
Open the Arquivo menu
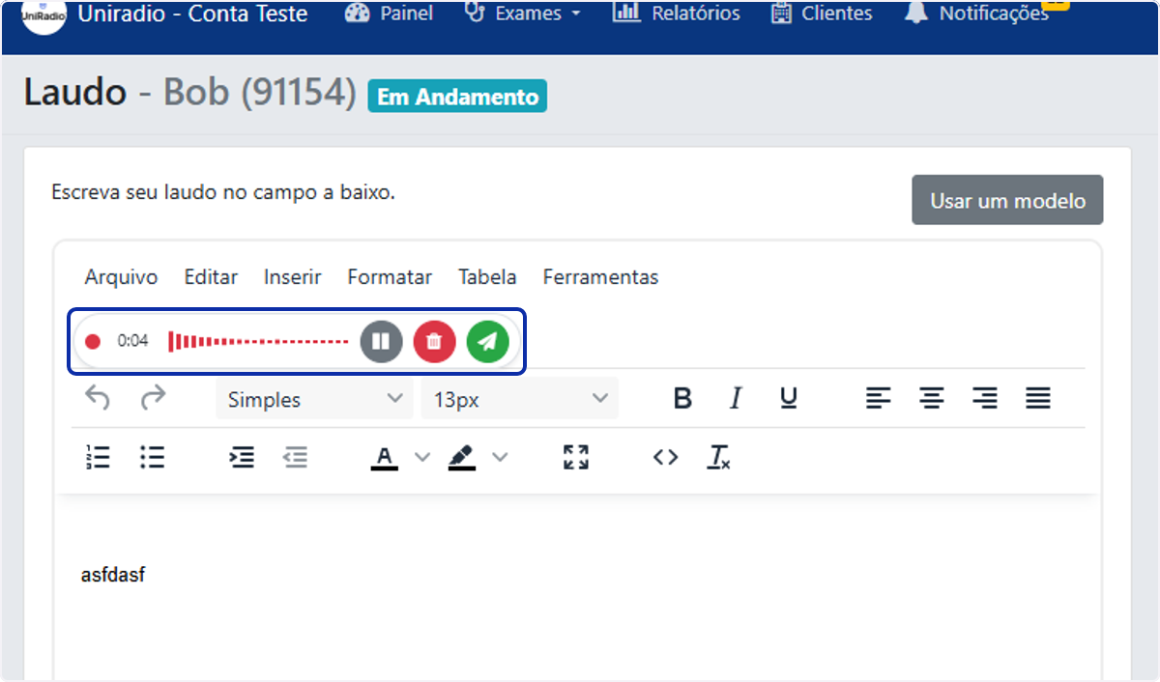click(x=121, y=277)
